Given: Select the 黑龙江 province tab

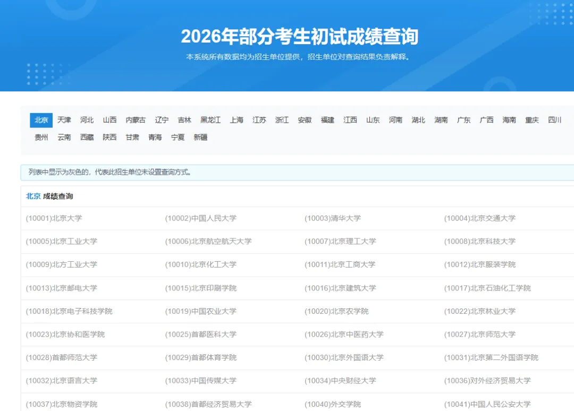Looking at the screenshot, I should point(210,120).
